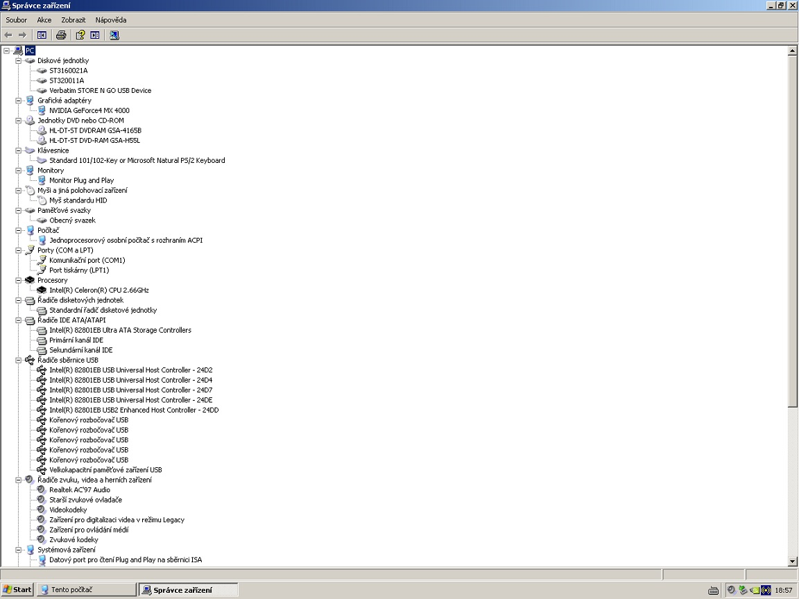Select Starší zvukové ovladače entry
The image size is (799, 599).
click(85, 500)
